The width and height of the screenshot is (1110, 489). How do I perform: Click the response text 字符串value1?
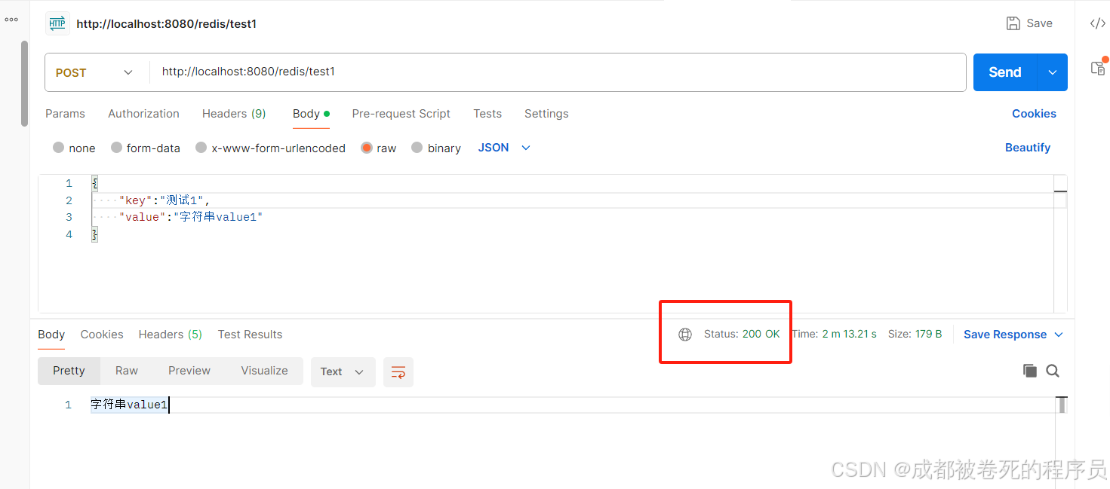[x=129, y=405]
